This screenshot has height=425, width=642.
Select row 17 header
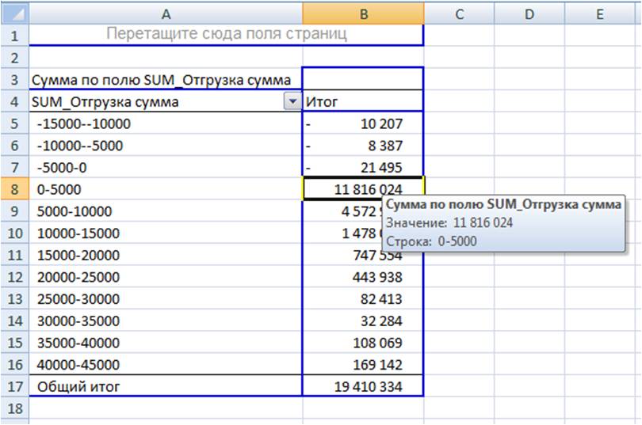(x=15, y=386)
